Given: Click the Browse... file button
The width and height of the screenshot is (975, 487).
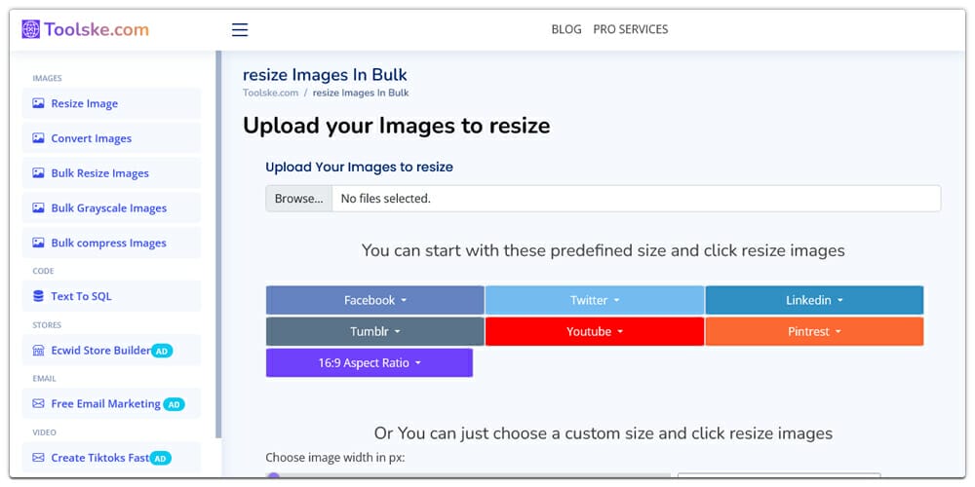Looking at the screenshot, I should (x=299, y=199).
